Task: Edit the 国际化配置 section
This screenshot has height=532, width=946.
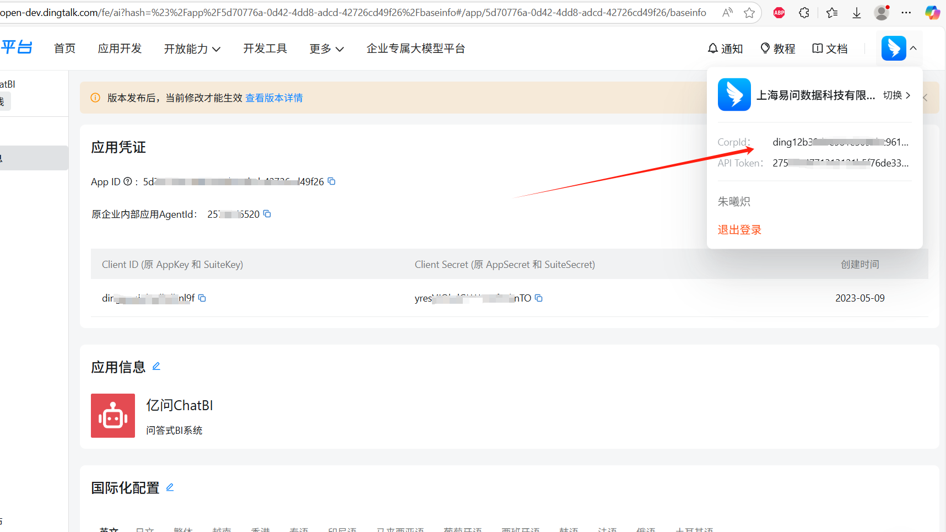Action: [170, 487]
